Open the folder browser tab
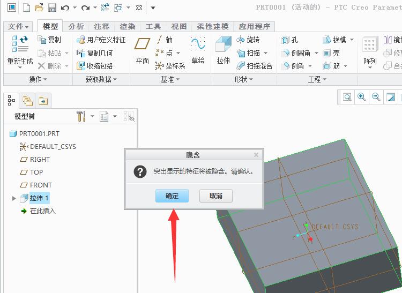Viewport: 402px width, 293px height. point(27,101)
